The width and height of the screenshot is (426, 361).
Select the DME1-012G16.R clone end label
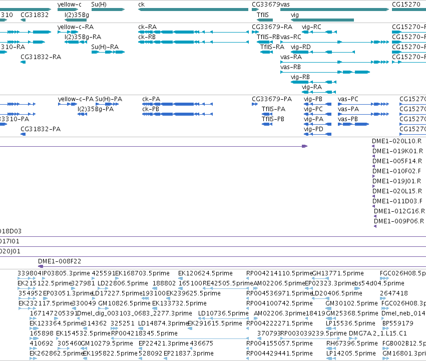tap(399, 211)
